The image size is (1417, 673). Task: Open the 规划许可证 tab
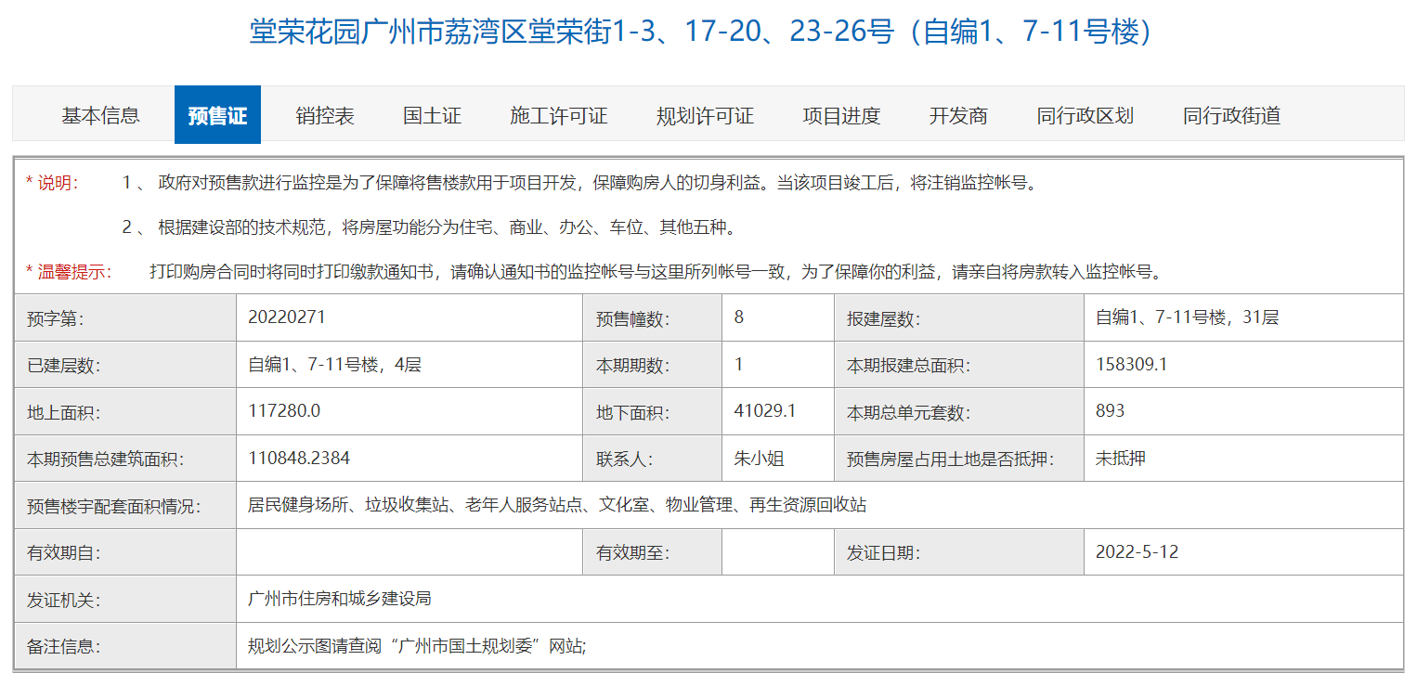705,115
